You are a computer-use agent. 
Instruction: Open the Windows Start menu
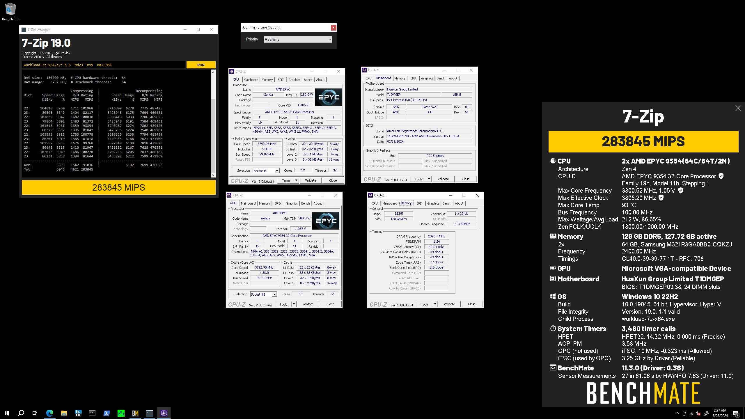[x=7, y=413]
